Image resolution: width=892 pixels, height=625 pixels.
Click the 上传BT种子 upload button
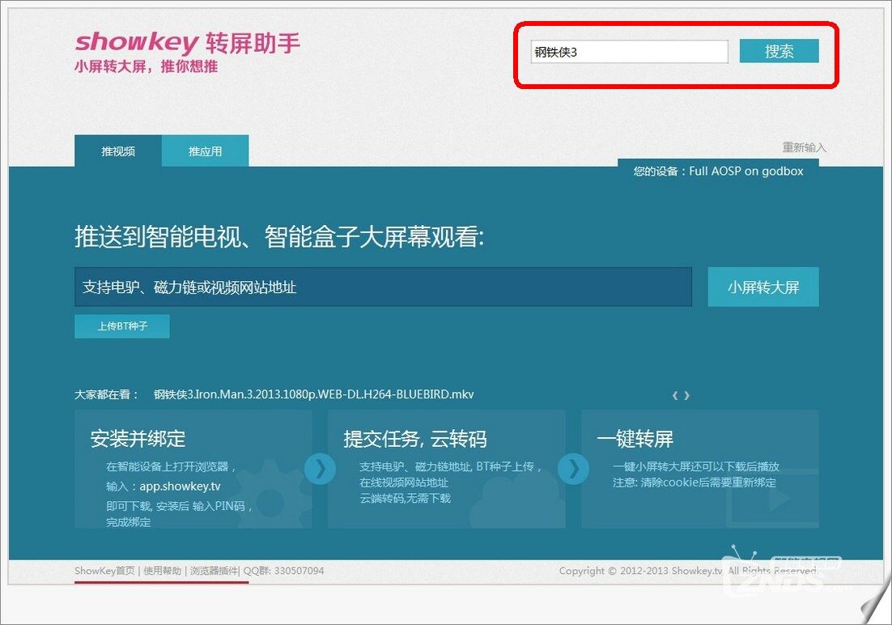click(x=121, y=326)
